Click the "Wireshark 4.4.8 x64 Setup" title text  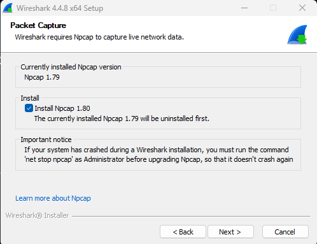pos(60,8)
